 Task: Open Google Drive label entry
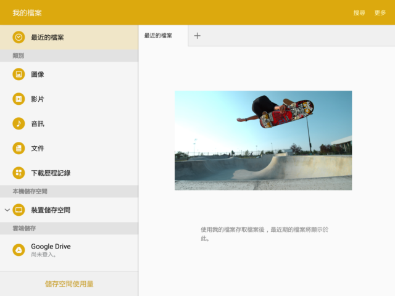pyautogui.click(x=51, y=247)
